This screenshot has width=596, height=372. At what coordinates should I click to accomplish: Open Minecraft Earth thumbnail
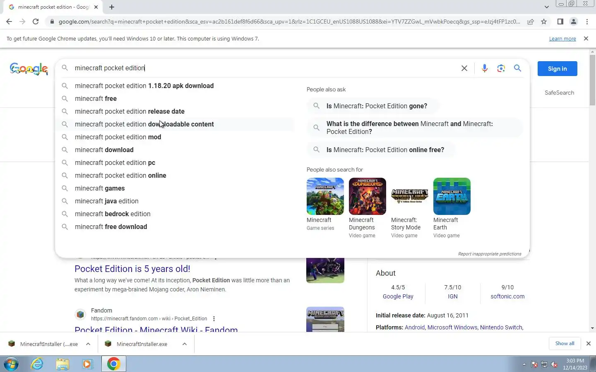pos(452,196)
